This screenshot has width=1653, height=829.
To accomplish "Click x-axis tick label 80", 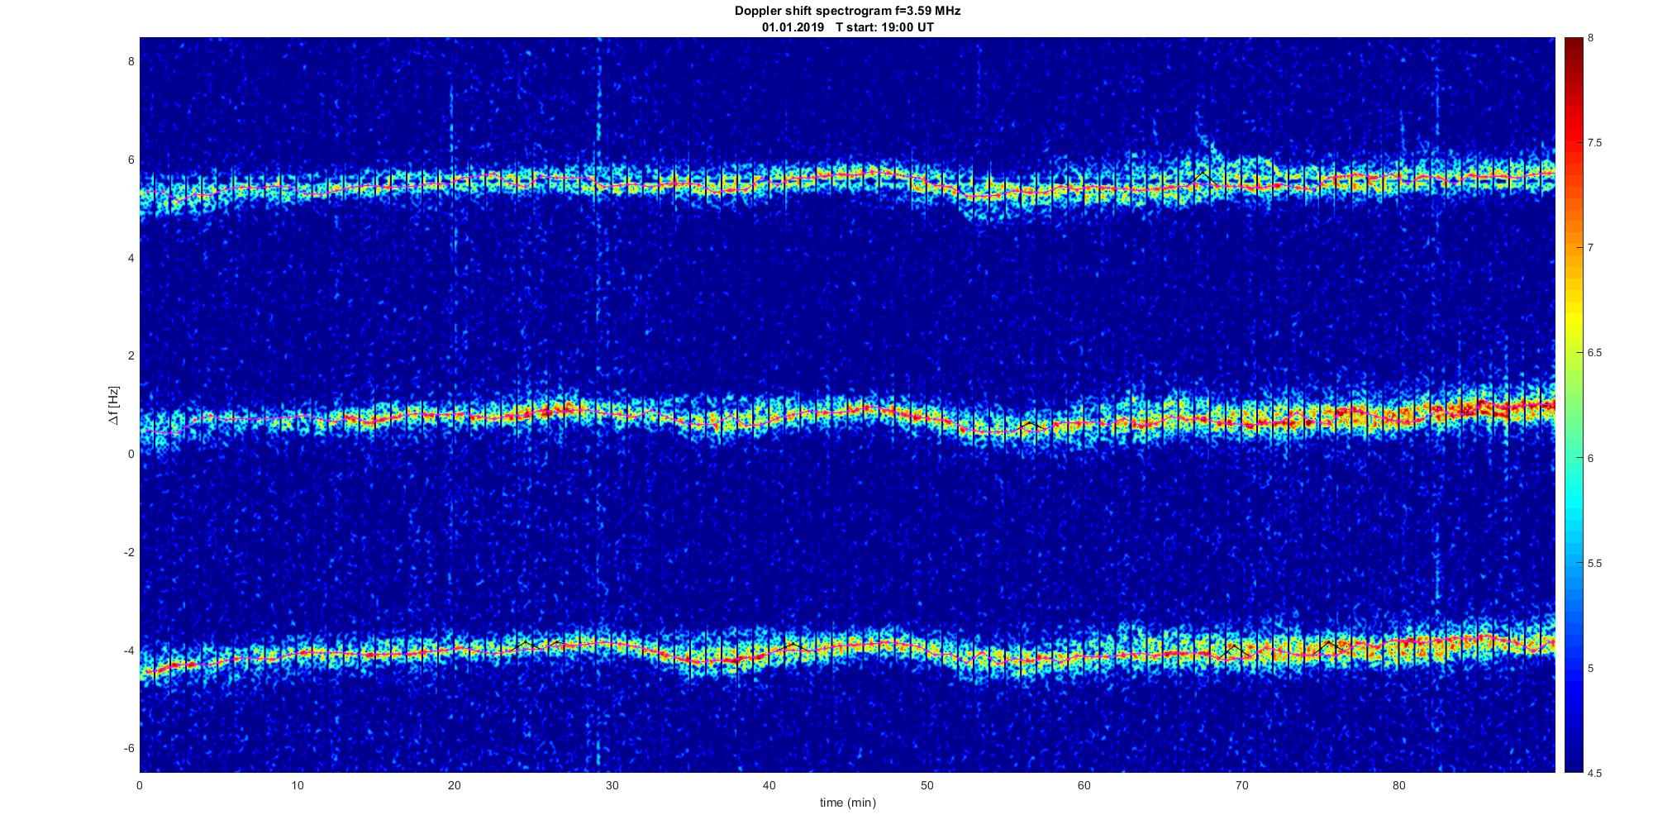I will click(1398, 785).
